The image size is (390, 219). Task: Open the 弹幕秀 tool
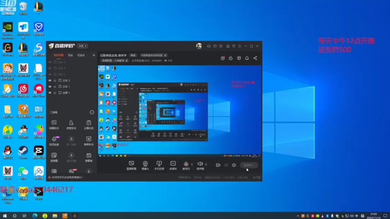click(89, 157)
